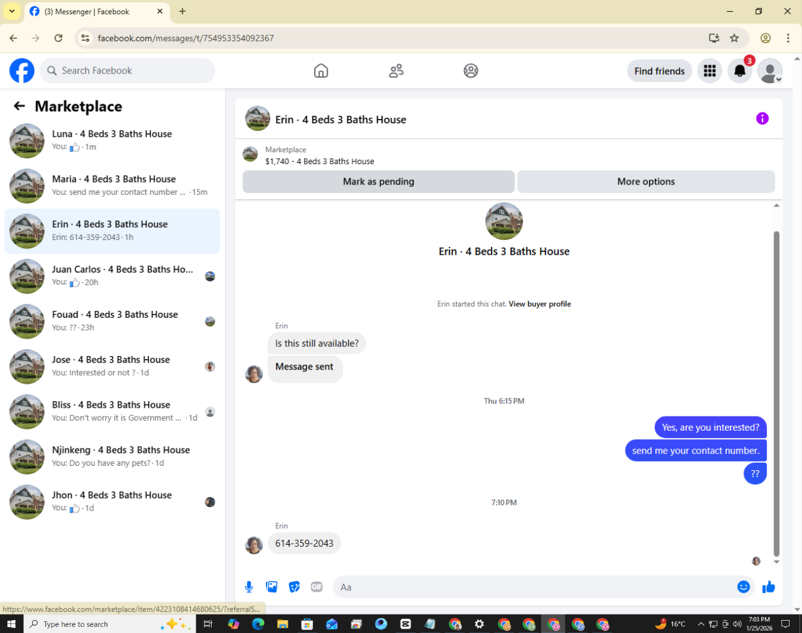
Task: Open Bliss's 4 Beds 3 Baths chat
Action: [112, 412]
